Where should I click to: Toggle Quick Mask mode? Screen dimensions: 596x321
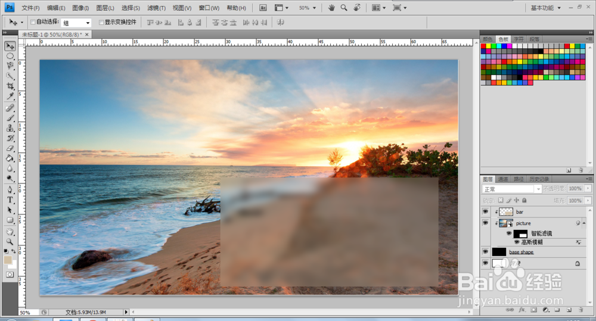[x=10, y=275]
